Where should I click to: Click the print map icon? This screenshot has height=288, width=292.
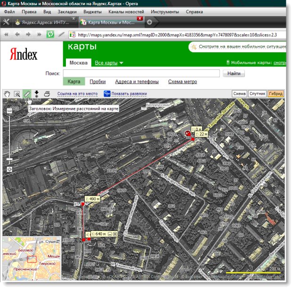click(47, 94)
